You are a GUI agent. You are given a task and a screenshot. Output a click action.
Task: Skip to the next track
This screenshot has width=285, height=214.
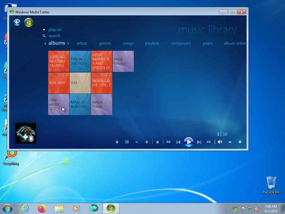[x=199, y=142]
